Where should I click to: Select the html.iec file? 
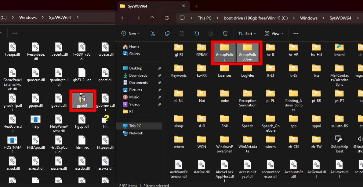tap(82, 143)
